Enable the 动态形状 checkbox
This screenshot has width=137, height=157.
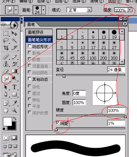(x=29, y=46)
